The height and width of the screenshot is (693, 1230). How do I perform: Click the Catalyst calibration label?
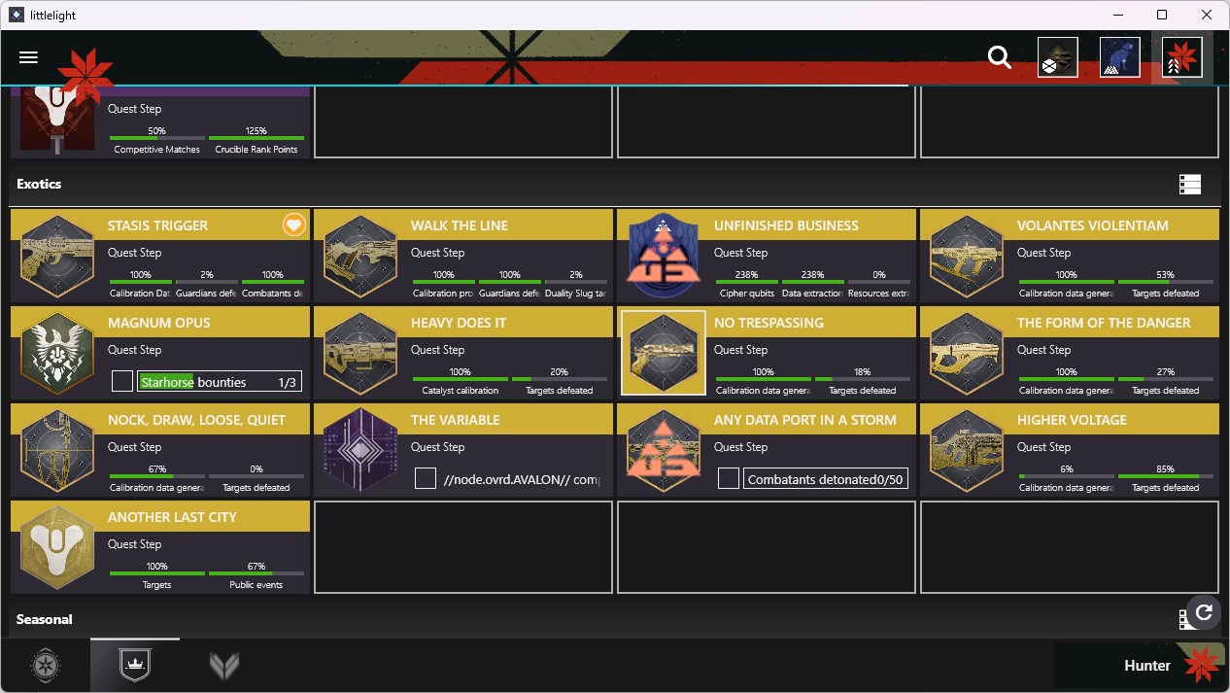tap(461, 391)
